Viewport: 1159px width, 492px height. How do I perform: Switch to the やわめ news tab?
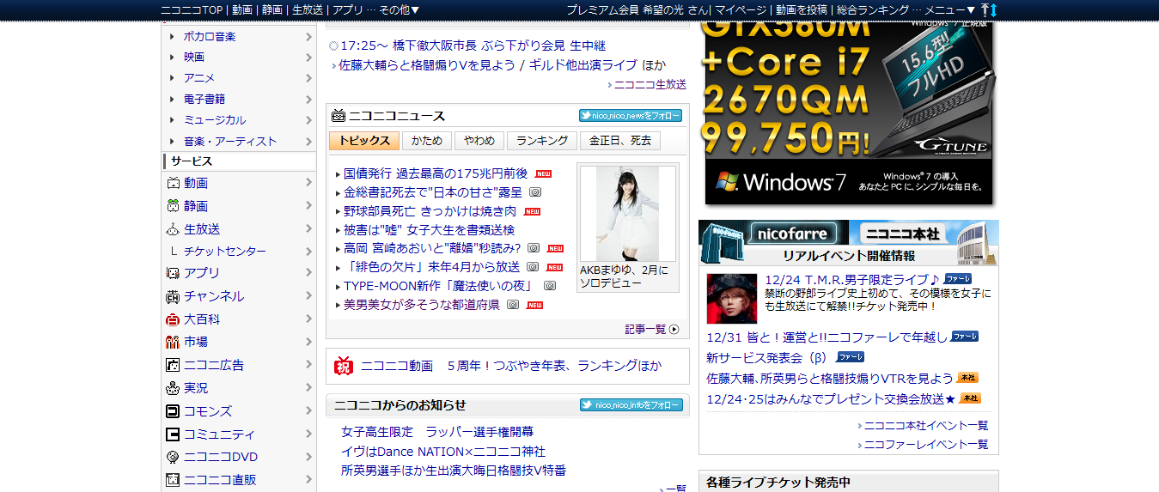479,141
